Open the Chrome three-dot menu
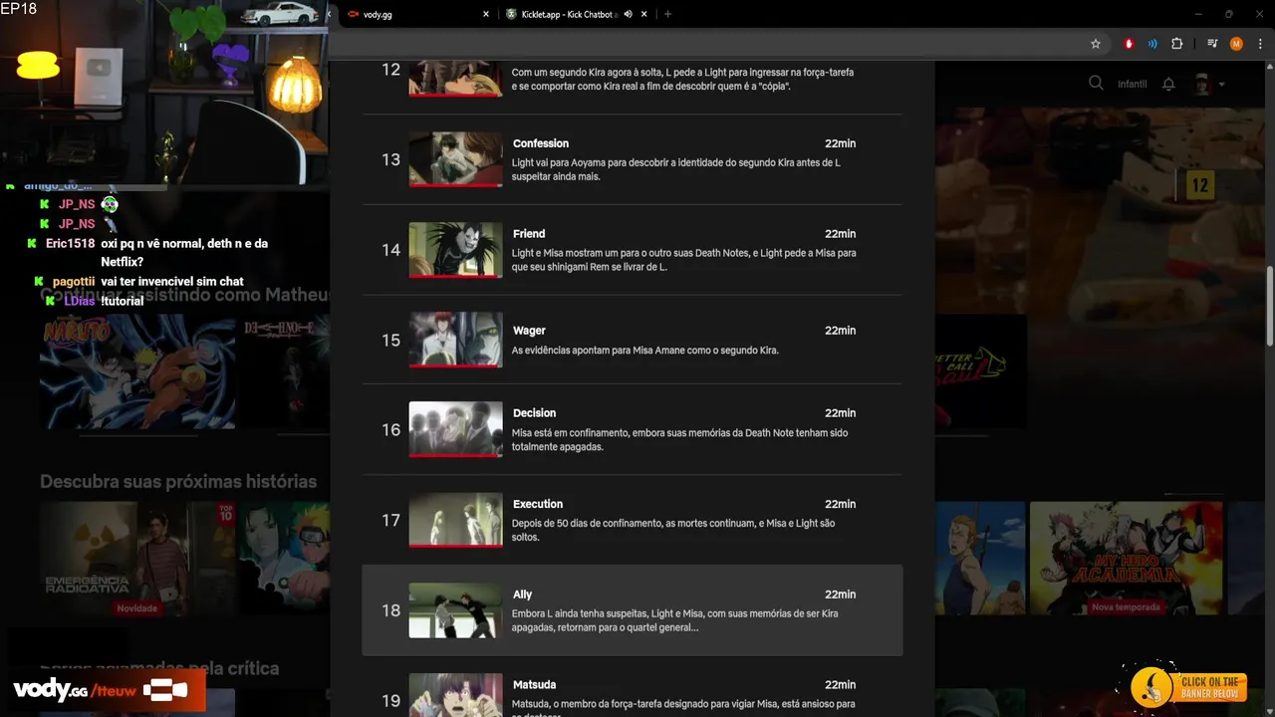Screen dimensions: 1275x717 point(1259,44)
